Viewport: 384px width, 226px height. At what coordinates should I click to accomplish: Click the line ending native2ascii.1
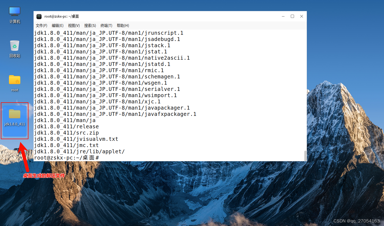tap(112, 58)
